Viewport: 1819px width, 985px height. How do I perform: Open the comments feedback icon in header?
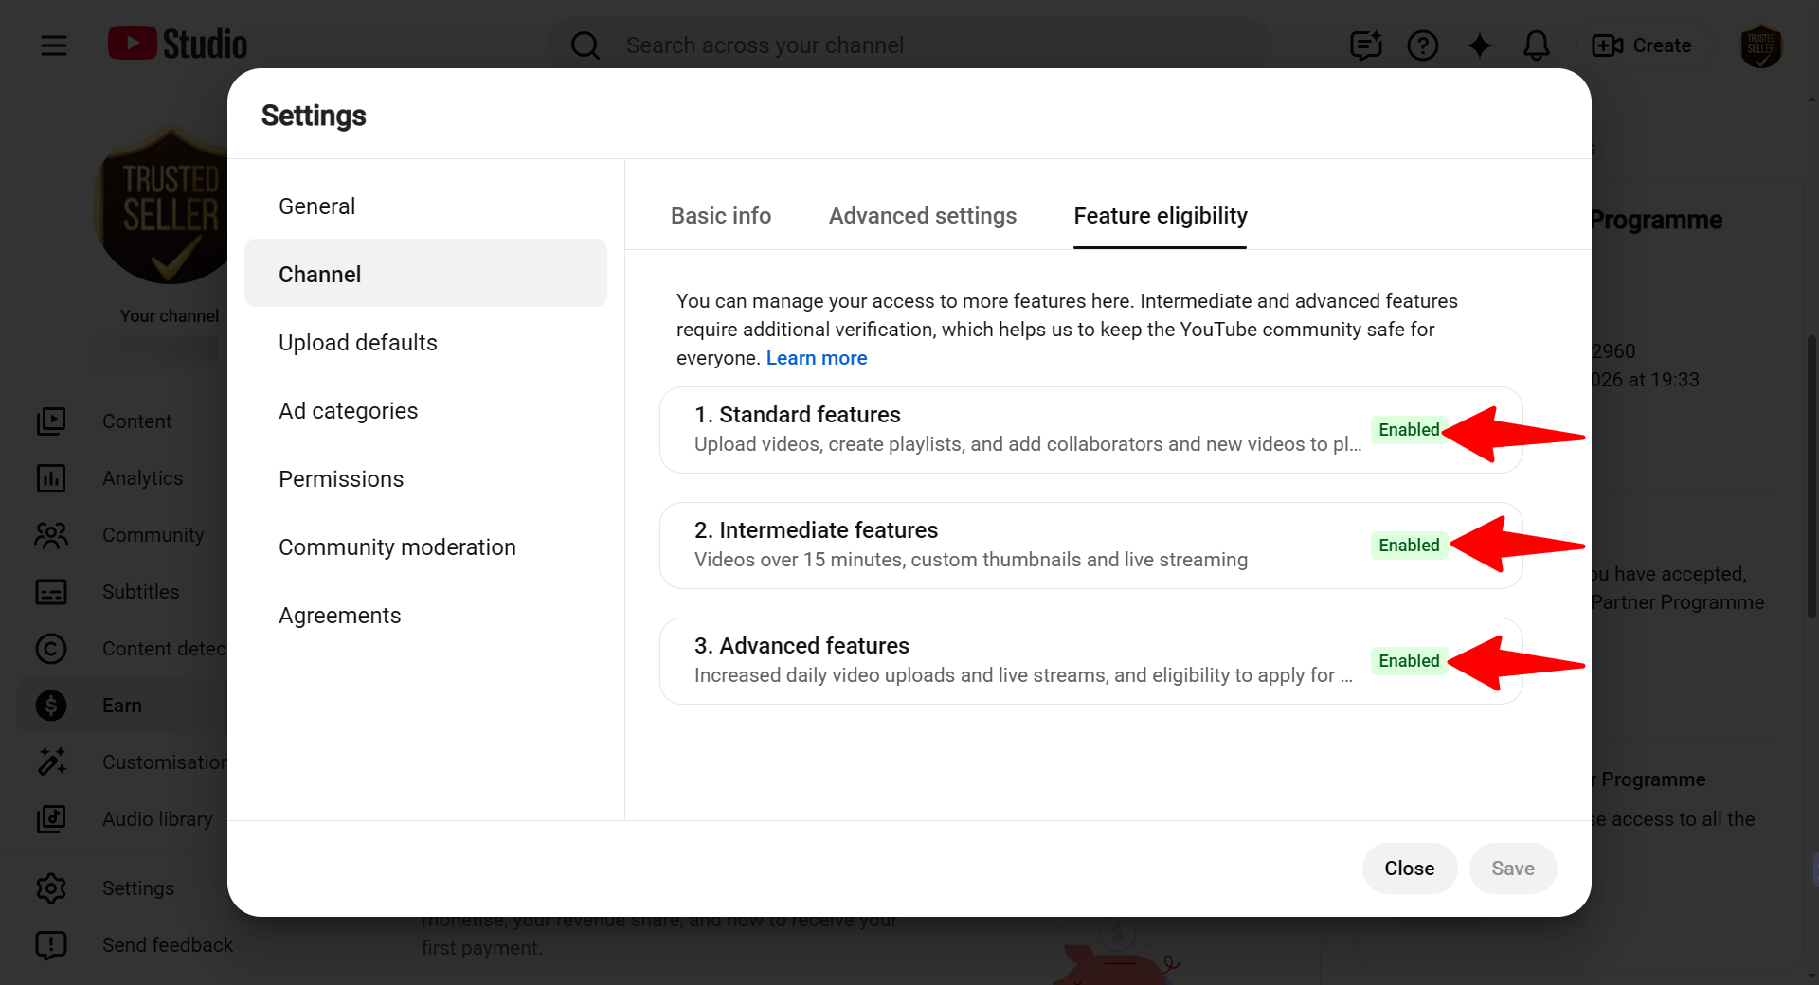click(x=1365, y=45)
